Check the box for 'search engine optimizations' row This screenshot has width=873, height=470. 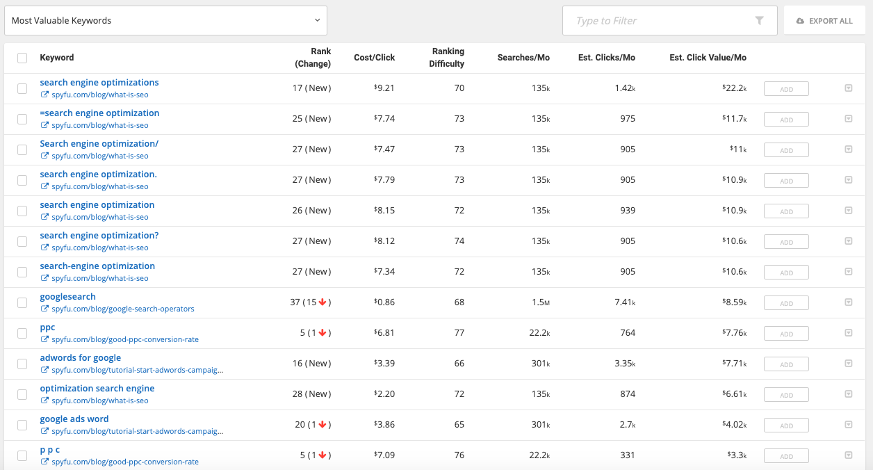coord(22,88)
